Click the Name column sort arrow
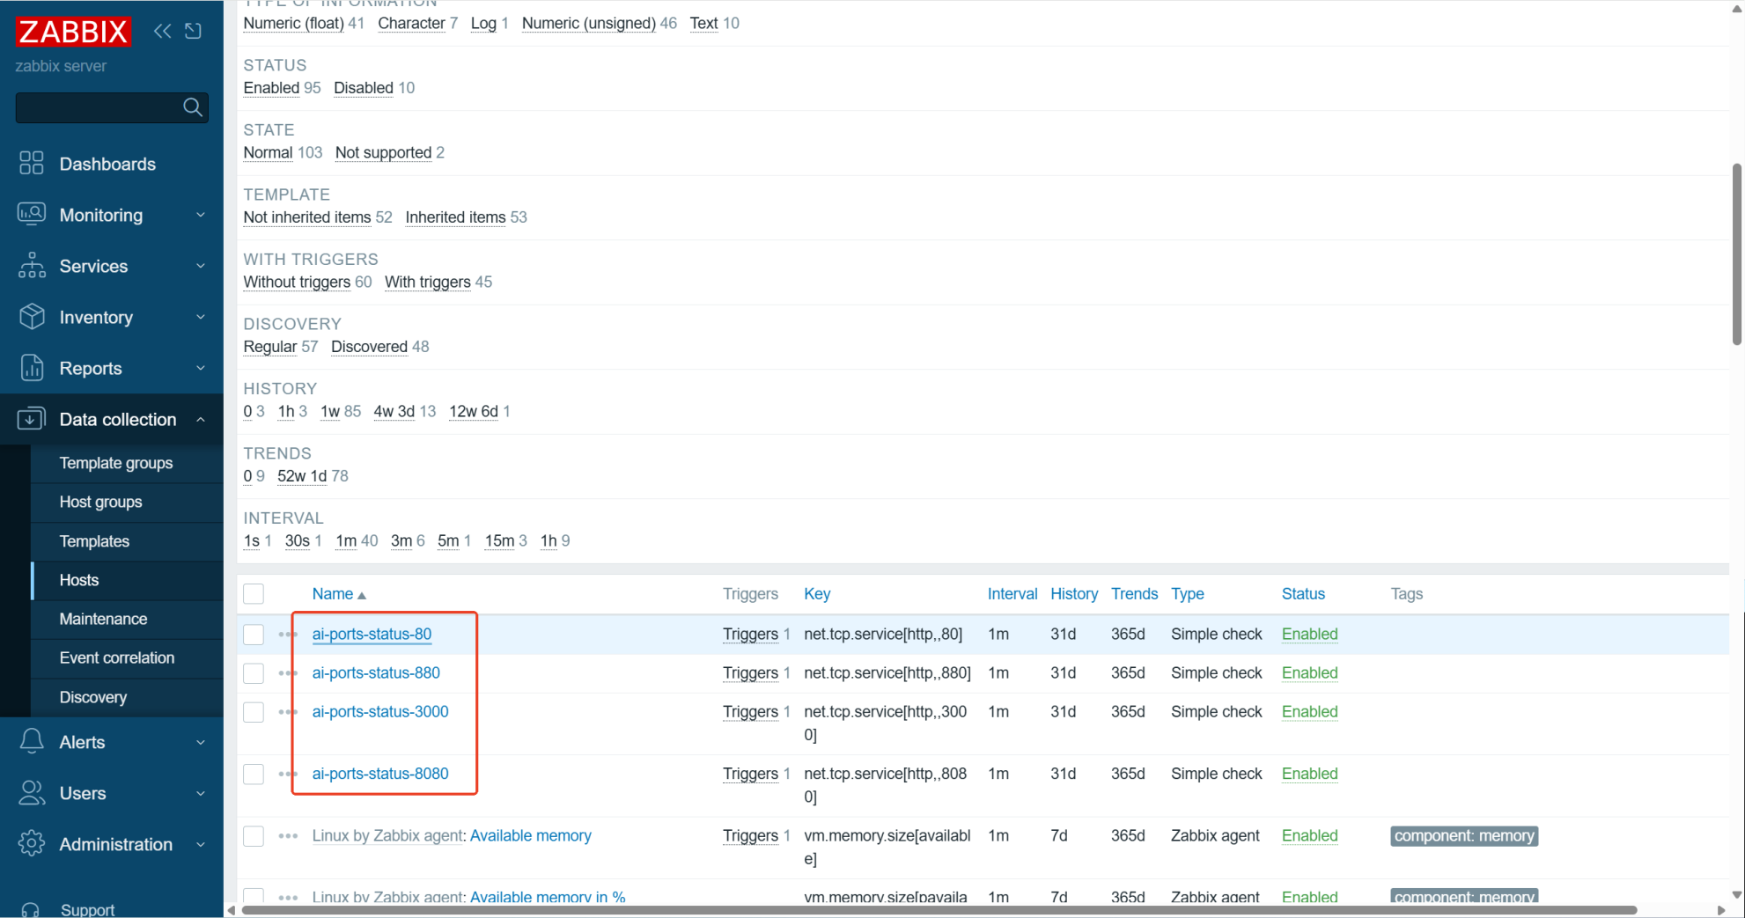The height and width of the screenshot is (918, 1745). point(362,595)
